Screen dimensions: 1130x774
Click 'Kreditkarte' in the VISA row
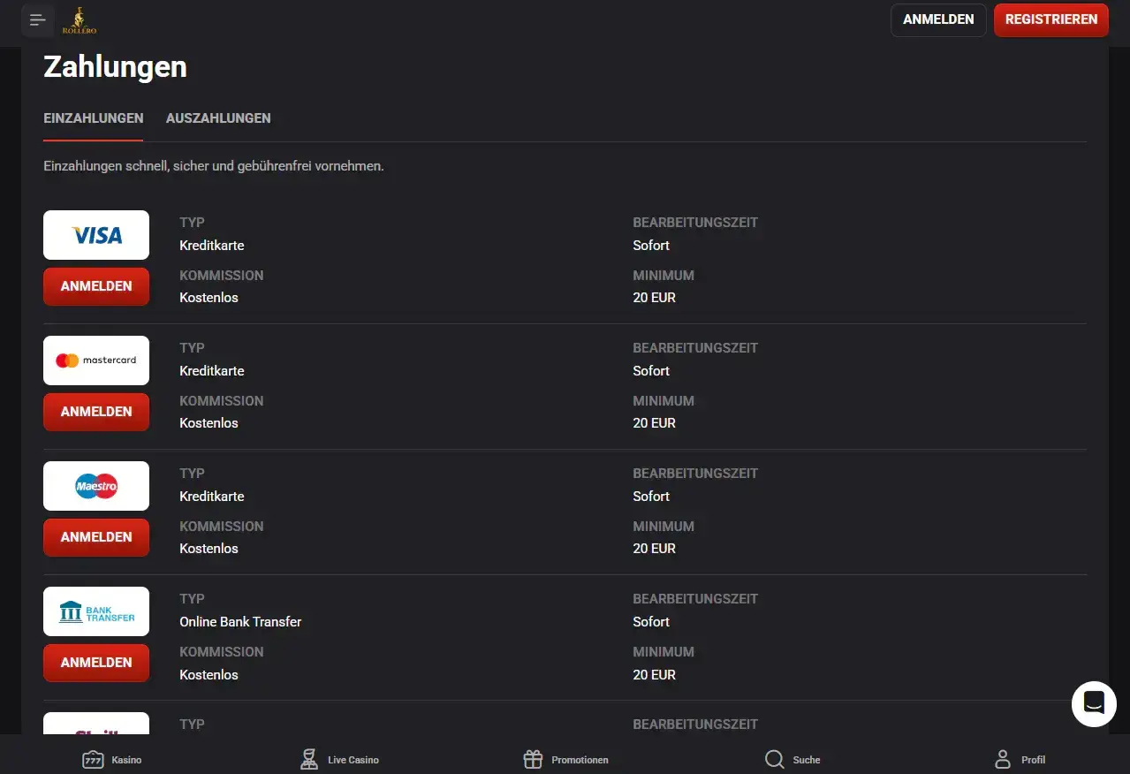212,246
